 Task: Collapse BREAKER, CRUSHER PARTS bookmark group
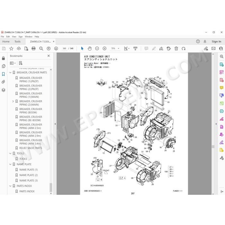tap(10, 73)
